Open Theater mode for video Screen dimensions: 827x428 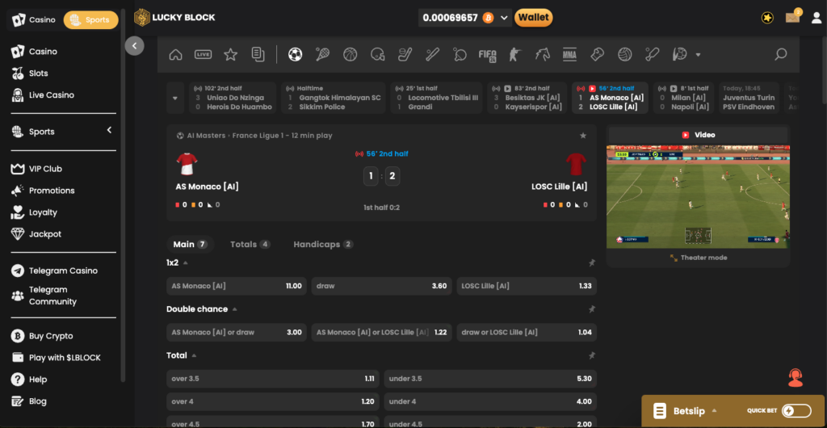click(699, 258)
